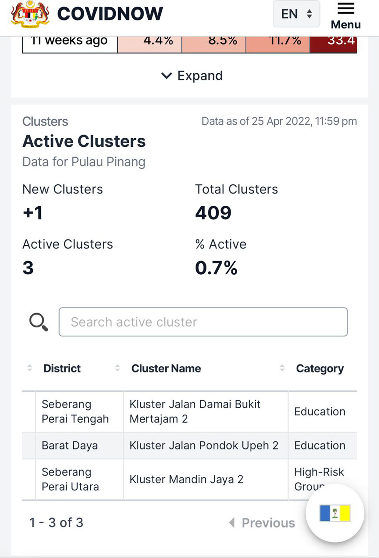Sort table by District column arrows
379x558 pixels.
(x=29, y=368)
